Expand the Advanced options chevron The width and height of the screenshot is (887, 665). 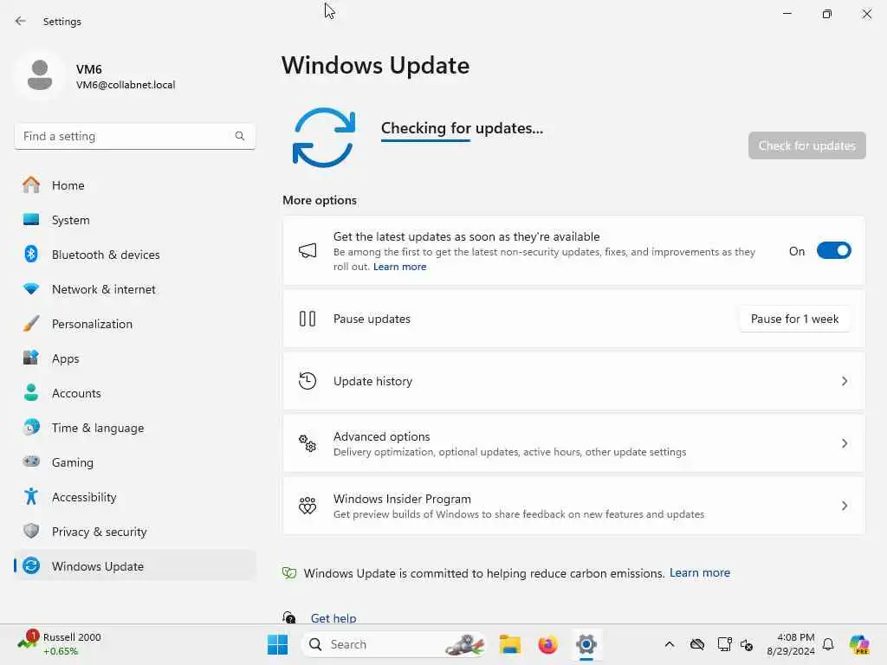pyautogui.click(x=844, y=443)
